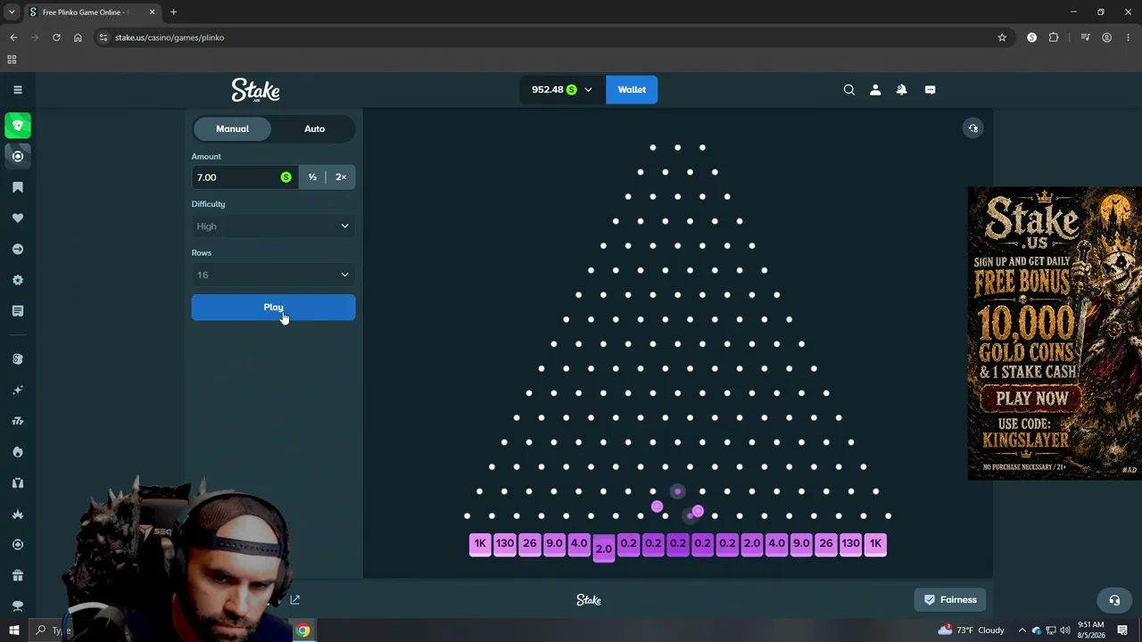Open the Windows Start menu
The height and width of the screenshot is (642, 1142).
13,630
